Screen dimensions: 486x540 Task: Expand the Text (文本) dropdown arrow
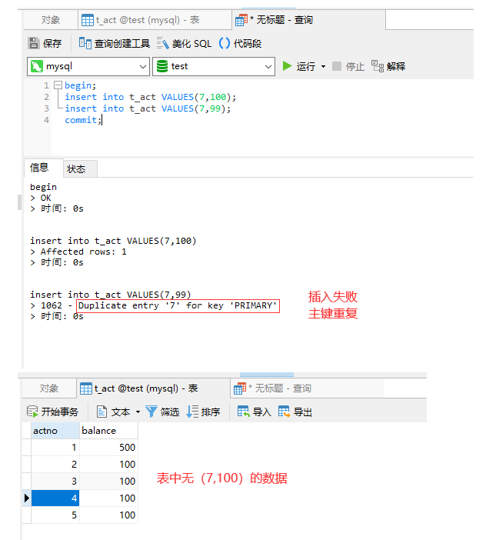point(138,412)
